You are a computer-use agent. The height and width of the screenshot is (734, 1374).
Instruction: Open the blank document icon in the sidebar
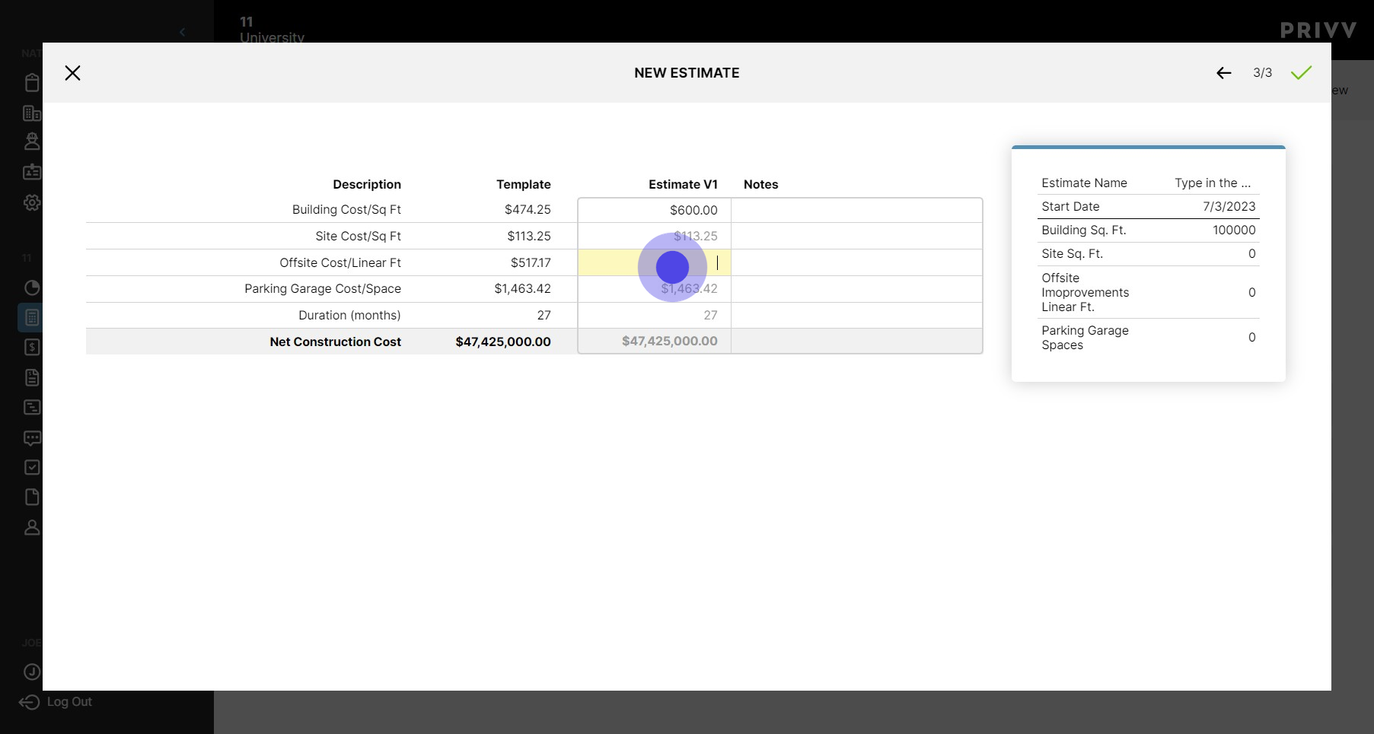click(32, 497)
